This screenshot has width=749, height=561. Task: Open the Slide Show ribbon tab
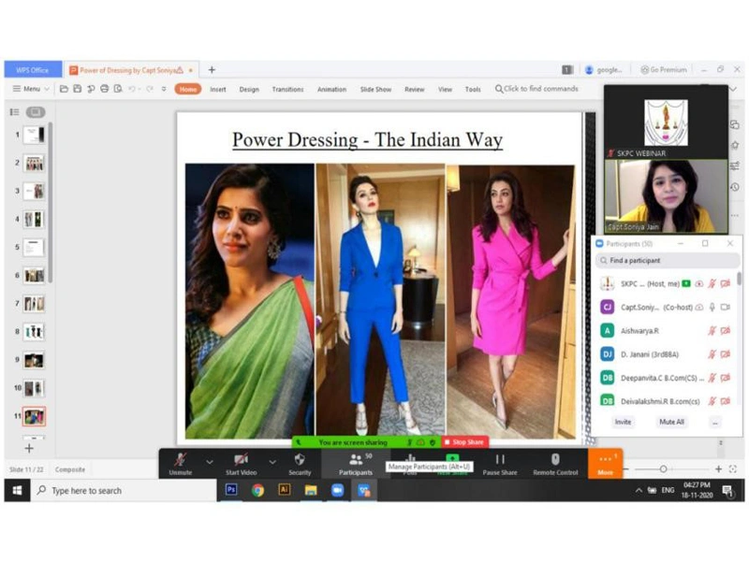pyautogui.click(x=375, y=89)
